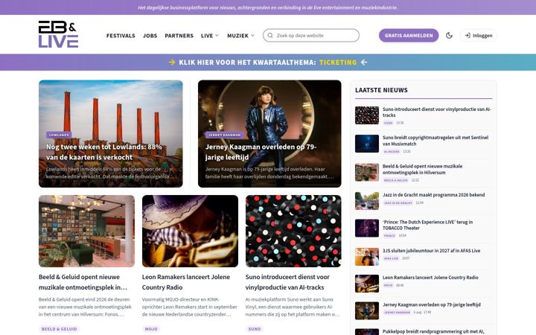Open sidebar item 'Jerney Kaagman overleden'
Screen dimensions: 536x335
[x=431, y=304]
